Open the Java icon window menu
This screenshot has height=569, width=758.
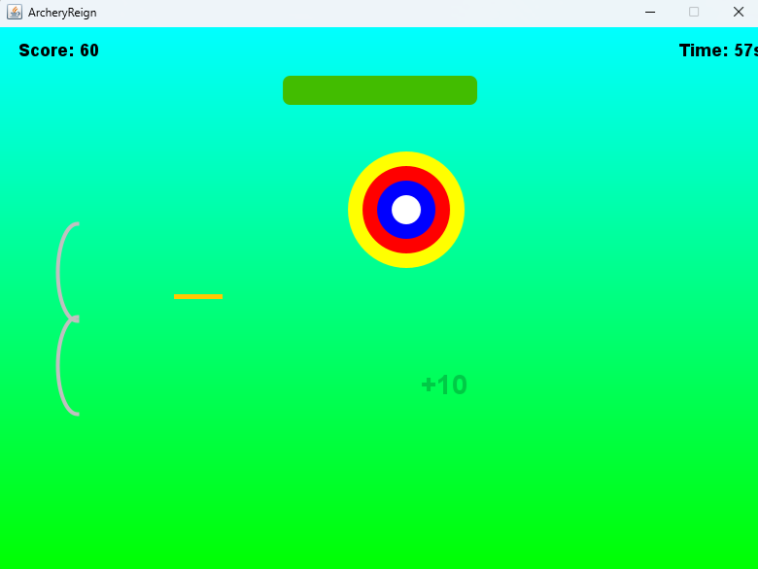15,13
